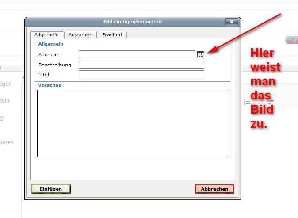The image size is (298, 218).
Task: Click the Titel label
Action: click(x=43, y=74)
